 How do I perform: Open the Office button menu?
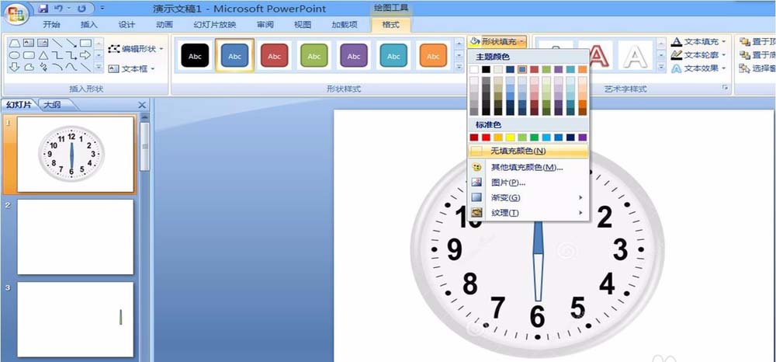pos(16,13)
